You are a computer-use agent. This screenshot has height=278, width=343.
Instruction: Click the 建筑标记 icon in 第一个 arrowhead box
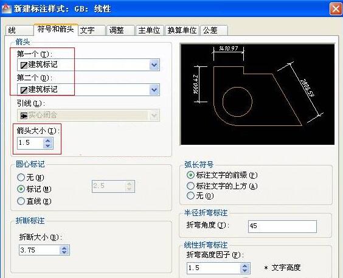(24, 65)
